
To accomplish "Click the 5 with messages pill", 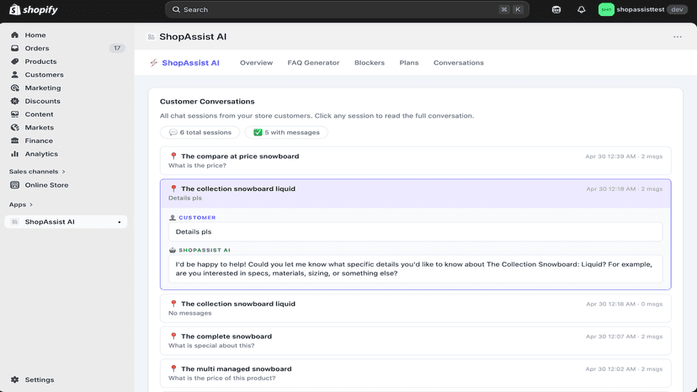I will (x=286, y=132).
